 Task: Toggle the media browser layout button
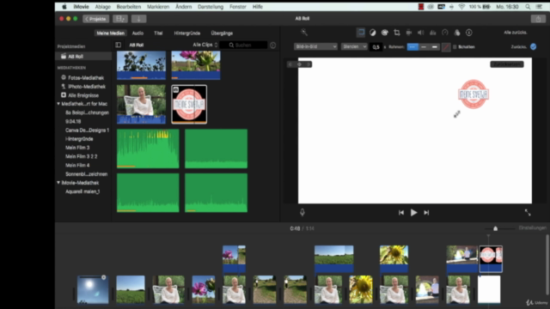click(120, 19)
